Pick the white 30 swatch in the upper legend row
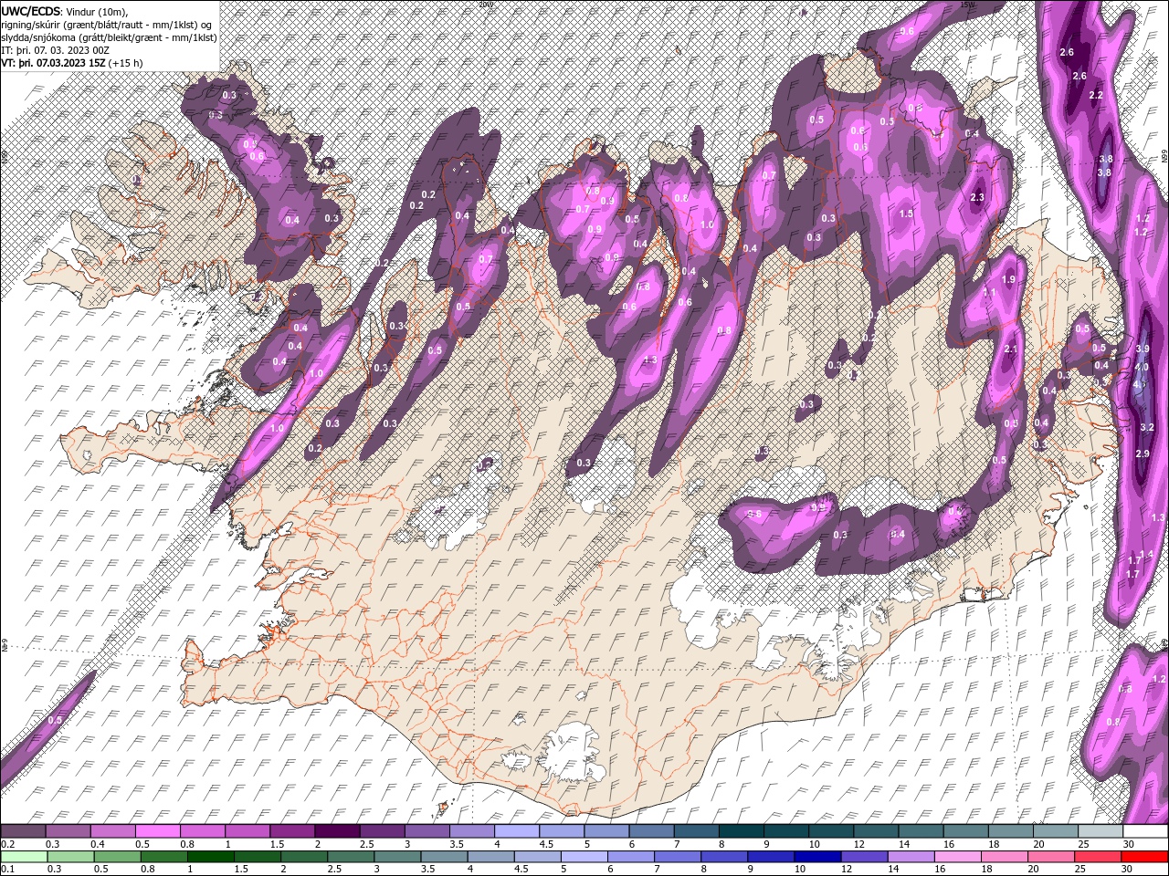The width and height of the screenshot is (1169, 876). point(1144,830)
